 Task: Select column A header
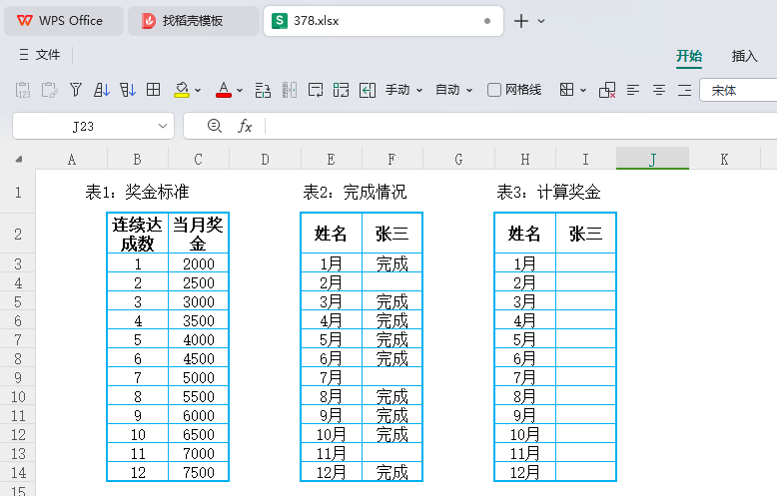pyautogui.click(x=72, y=159)
